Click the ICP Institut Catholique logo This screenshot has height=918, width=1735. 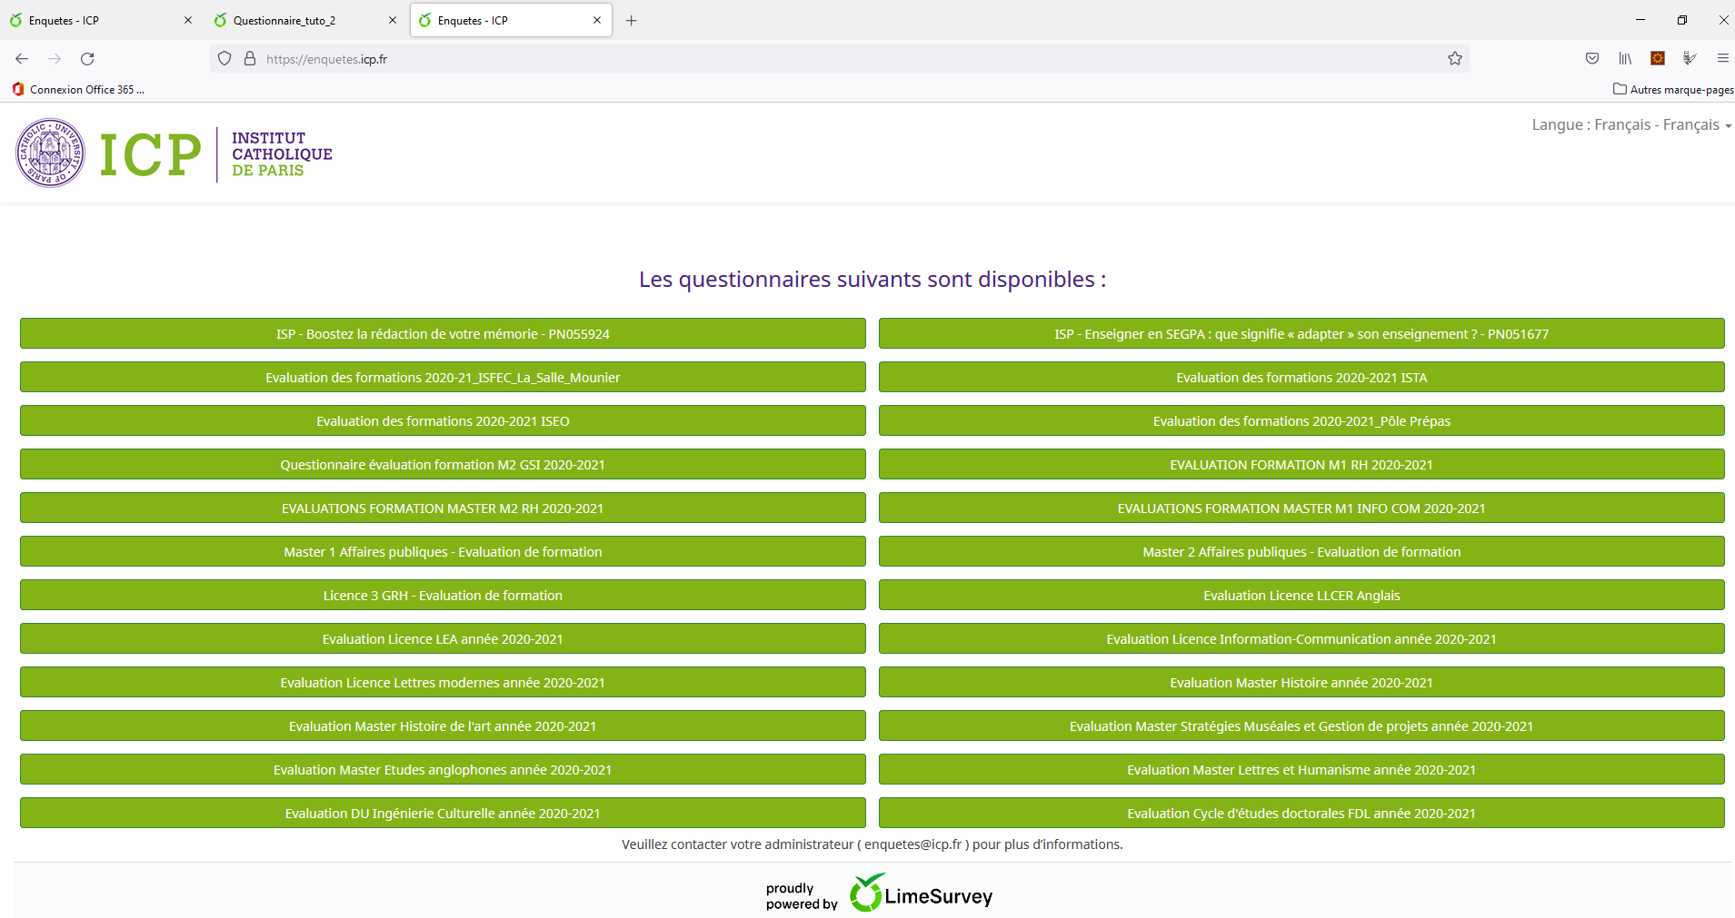[174, 153]
